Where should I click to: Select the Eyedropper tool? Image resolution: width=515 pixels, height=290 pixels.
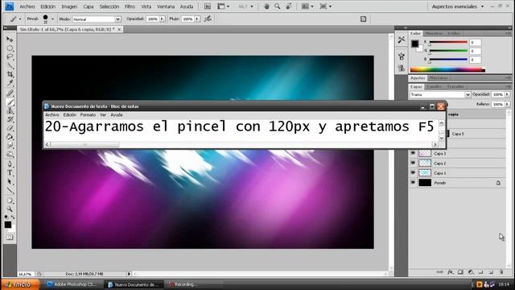pyautogui.click(x=10, y=83)
